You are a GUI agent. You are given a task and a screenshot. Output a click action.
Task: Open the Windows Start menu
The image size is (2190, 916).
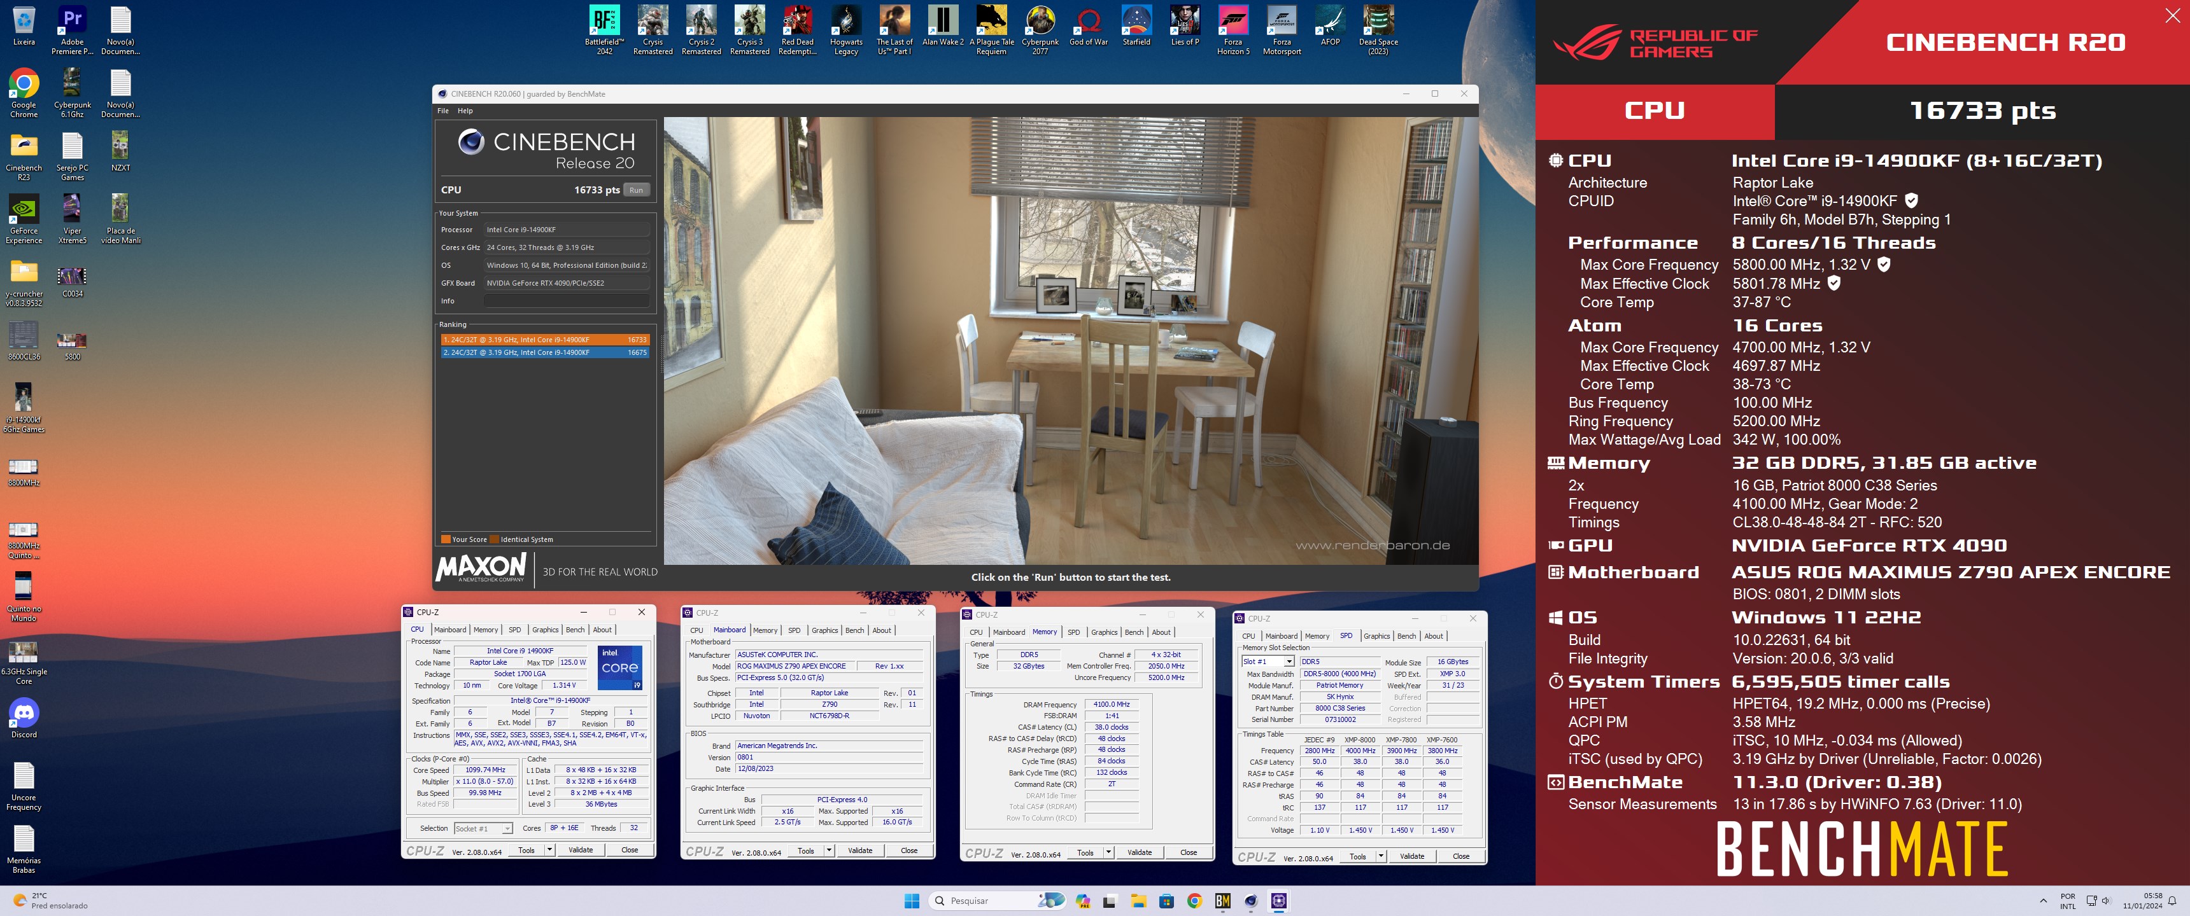coord(912,901)
